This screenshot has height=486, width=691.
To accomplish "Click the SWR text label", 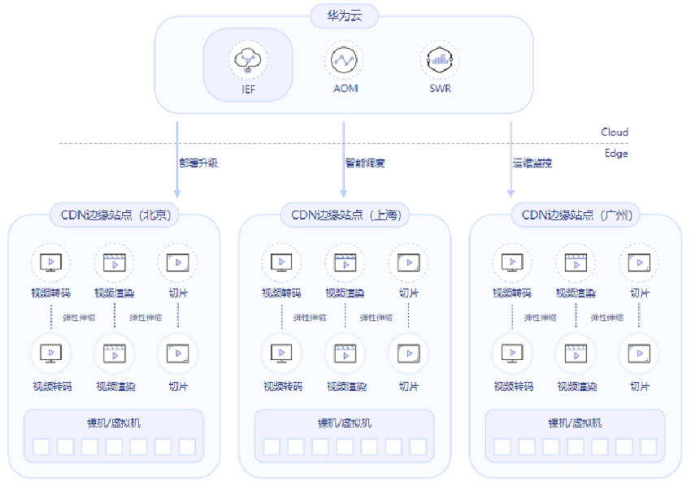I will 441,89.
